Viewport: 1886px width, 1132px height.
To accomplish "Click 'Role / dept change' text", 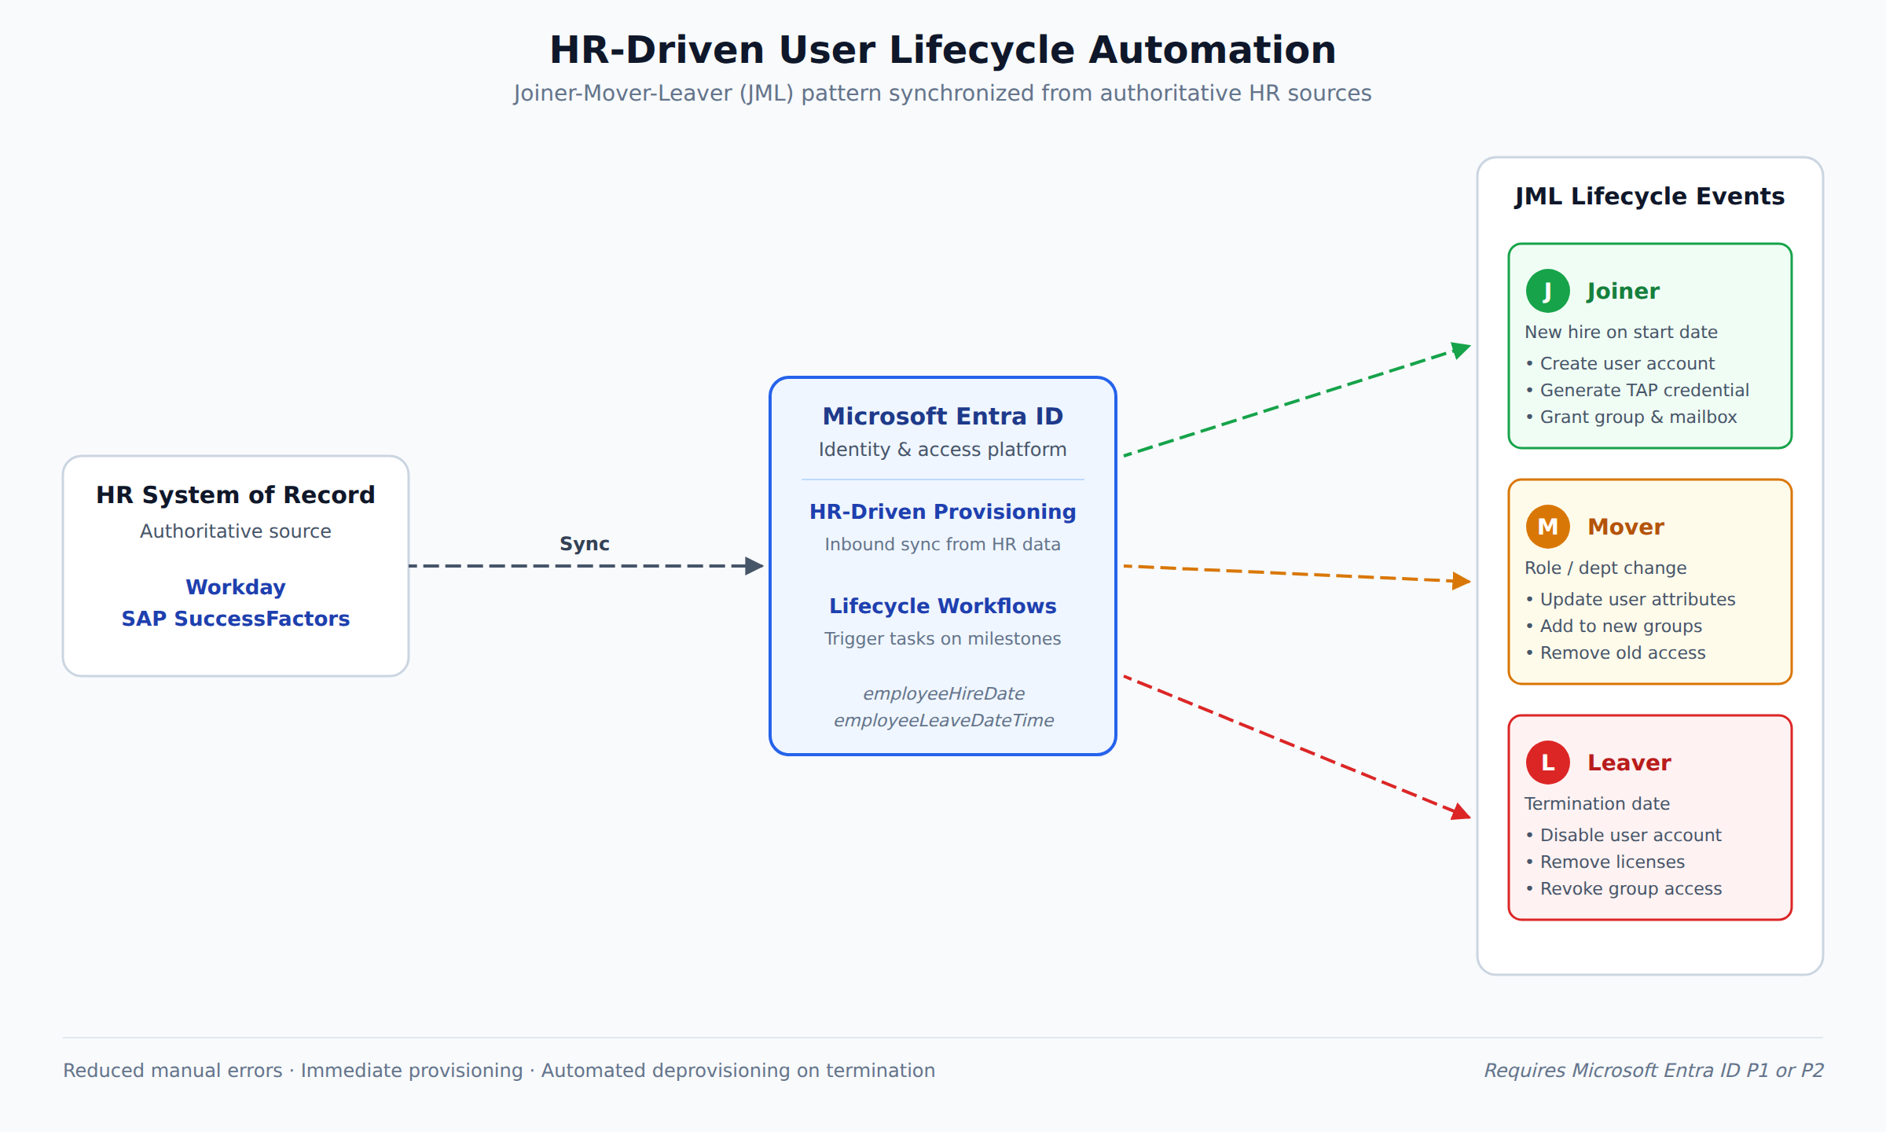I will 1605,568.
